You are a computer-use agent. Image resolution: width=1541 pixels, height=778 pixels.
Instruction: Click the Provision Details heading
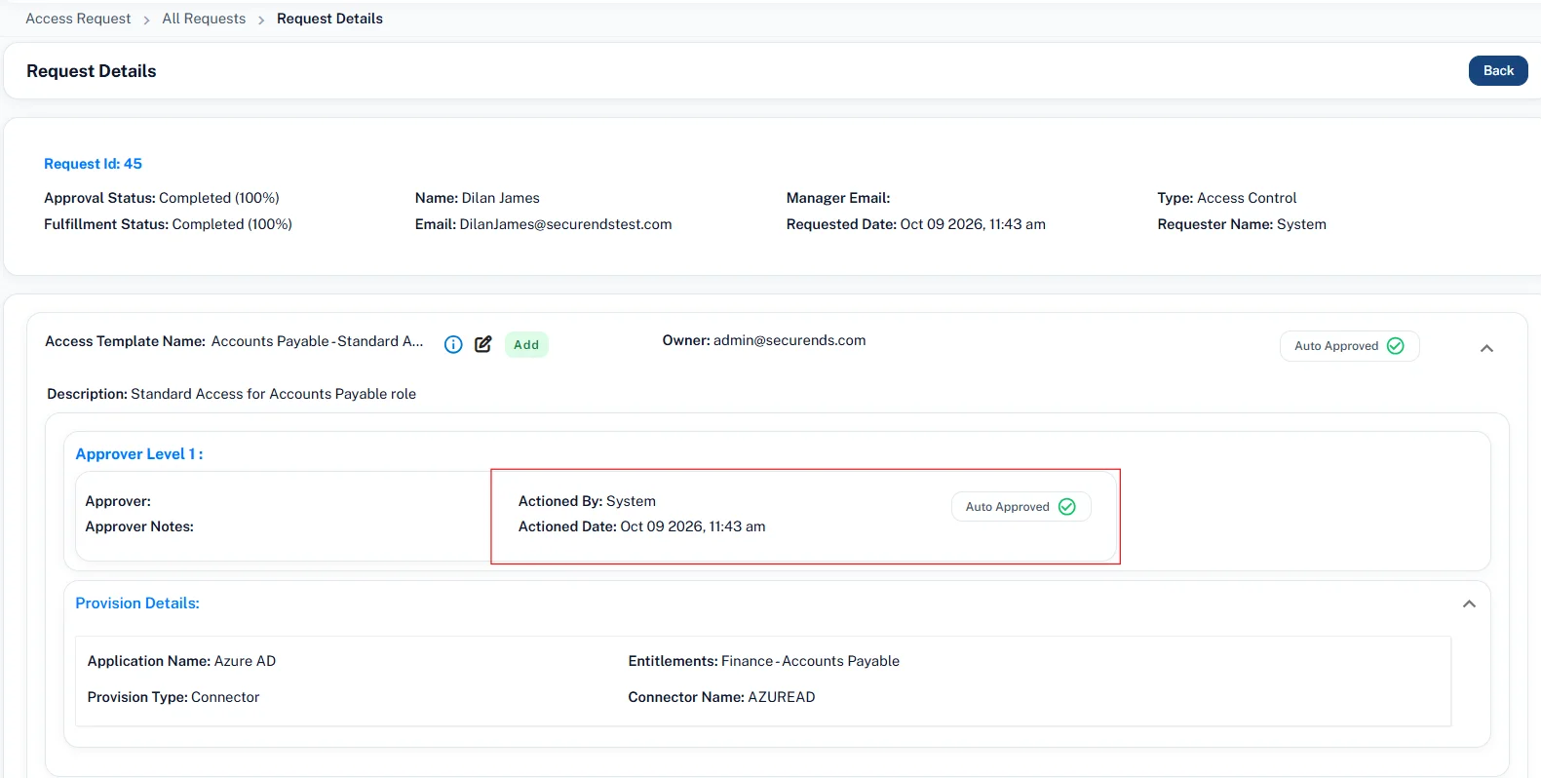(137, 603)
